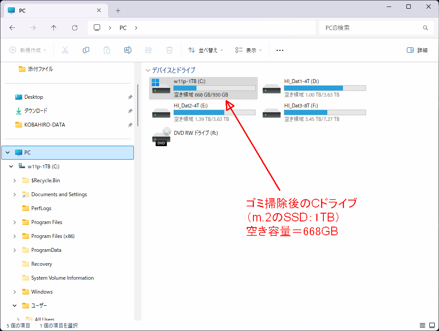Expand the Program Files folder in tree
Screen dimensions: 439x331
point(14,222)
